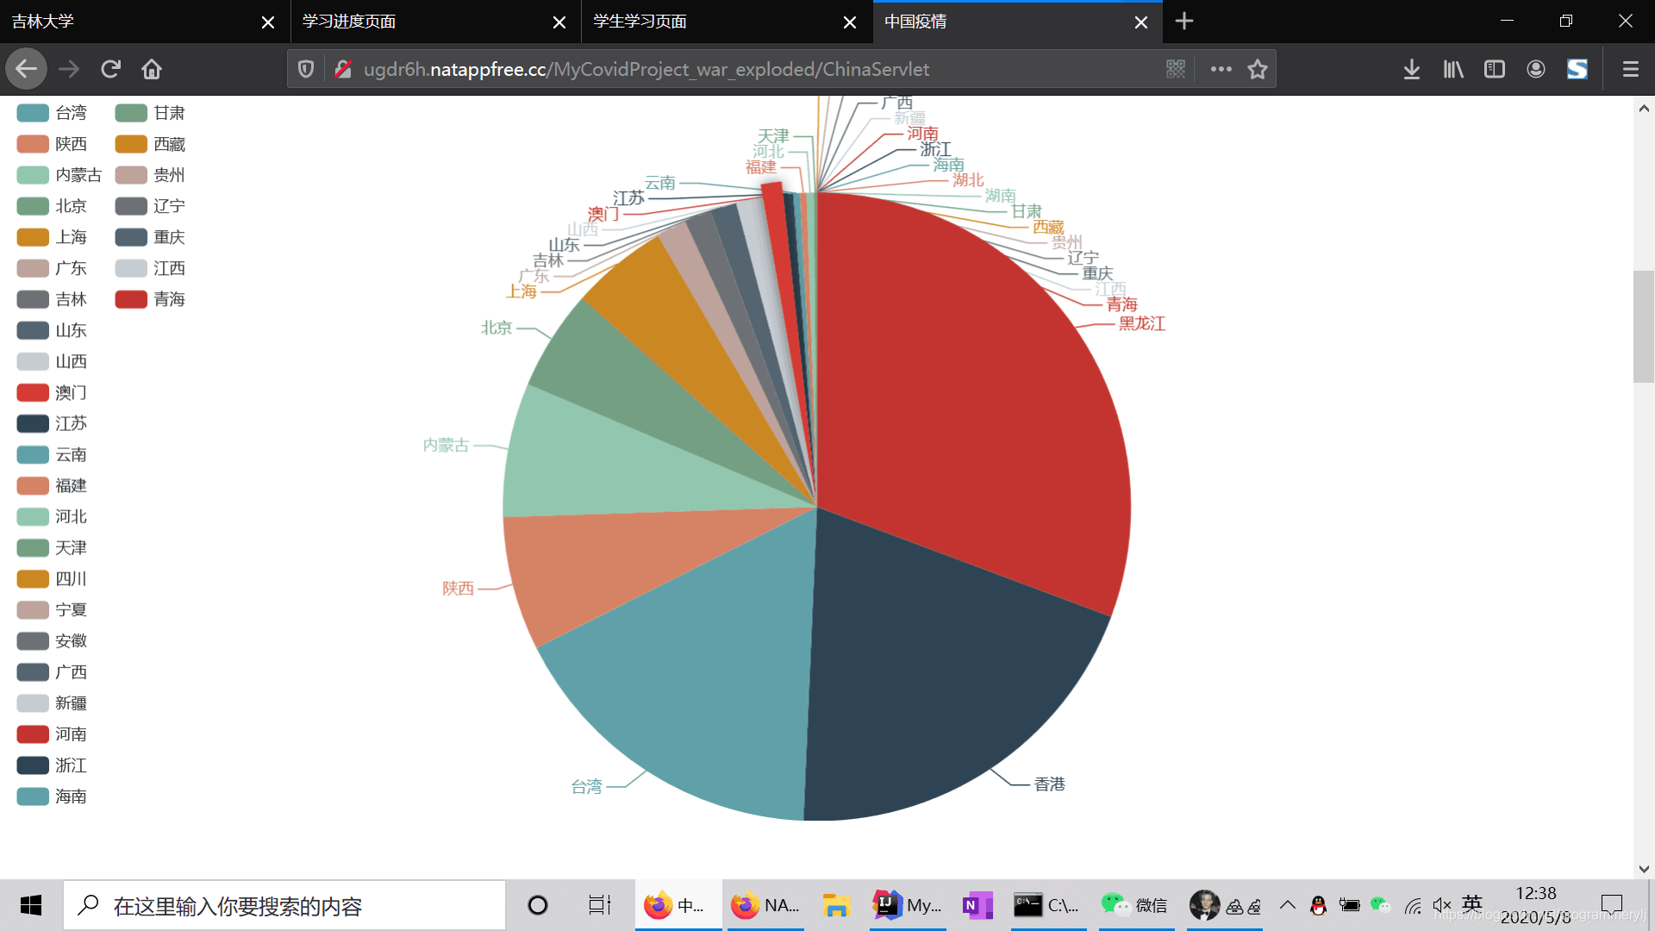
Task: Open the tracking protection shield
Action: 306,69
